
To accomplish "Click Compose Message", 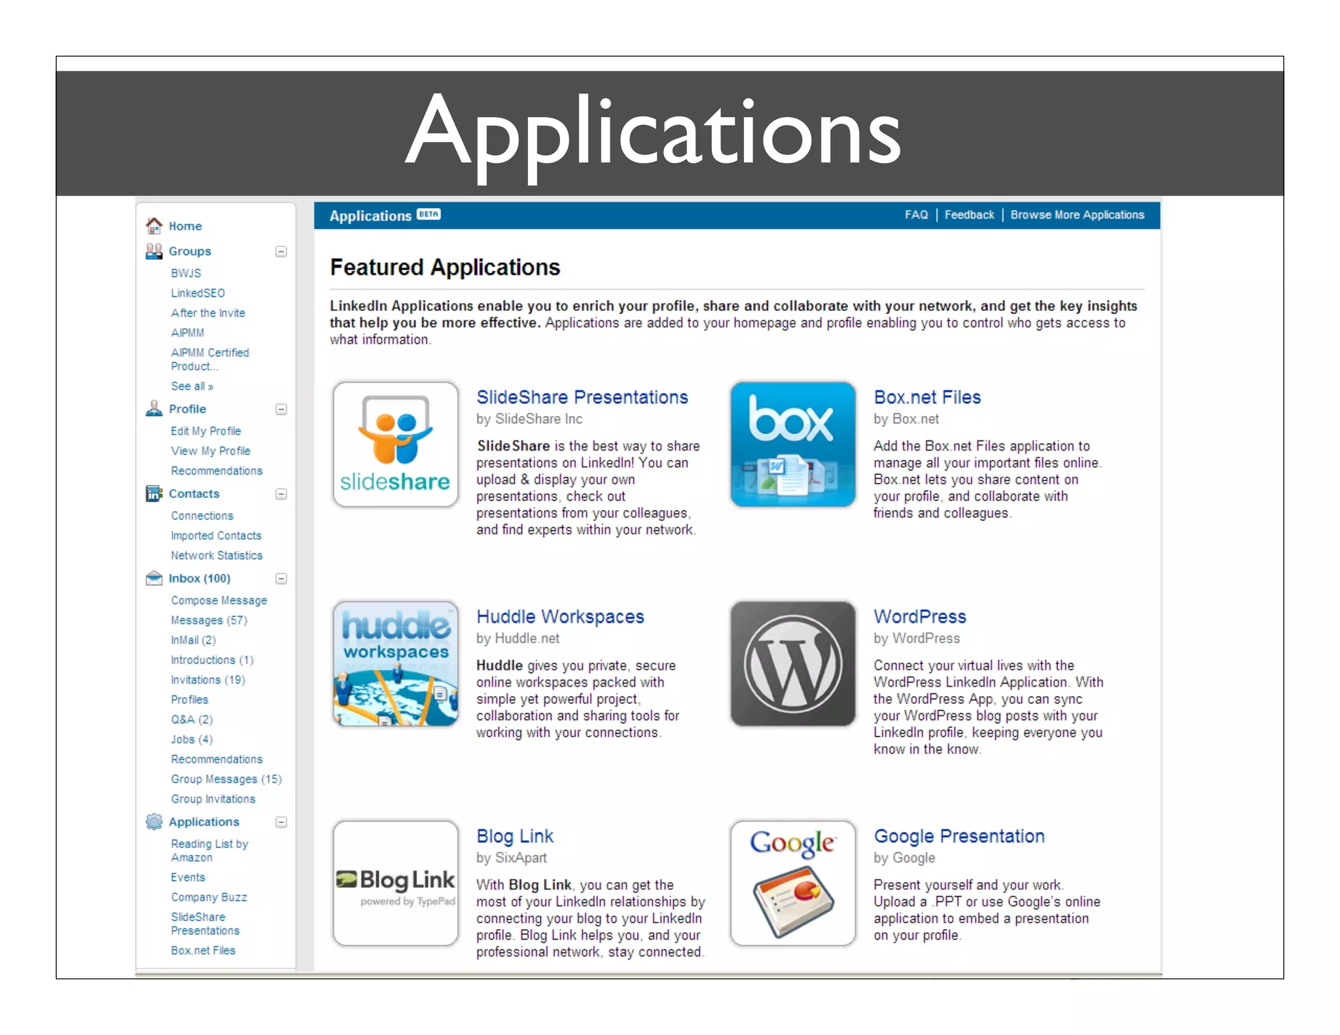I will tap(219, 601).
